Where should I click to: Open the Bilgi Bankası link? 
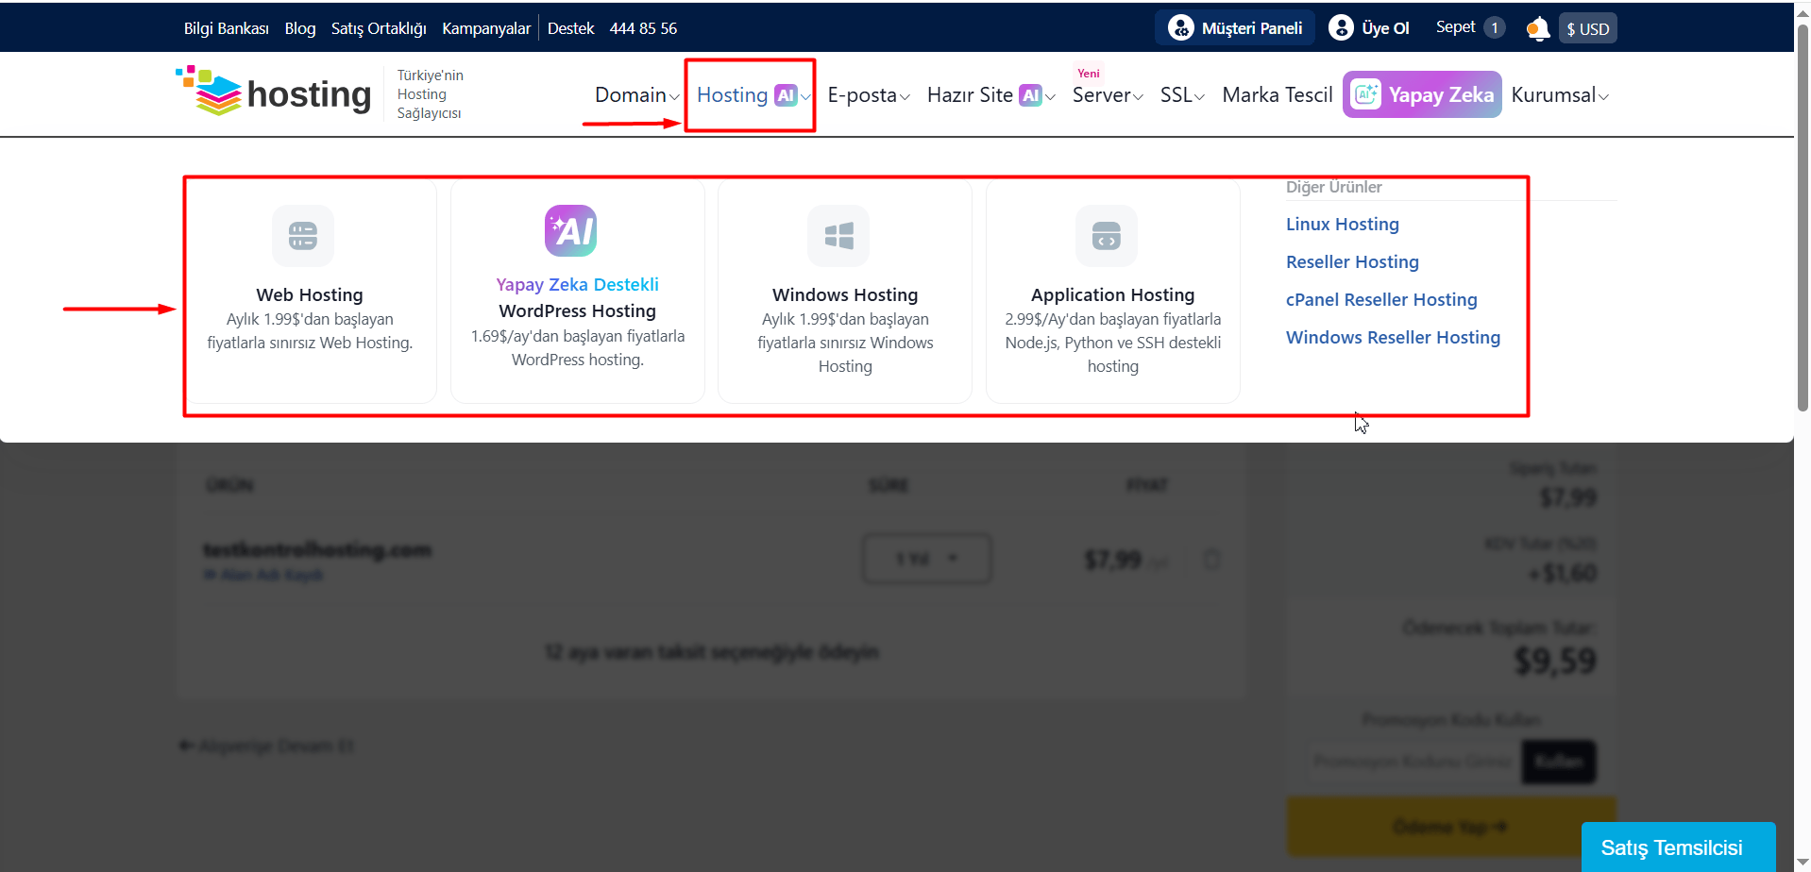point(227,28)
